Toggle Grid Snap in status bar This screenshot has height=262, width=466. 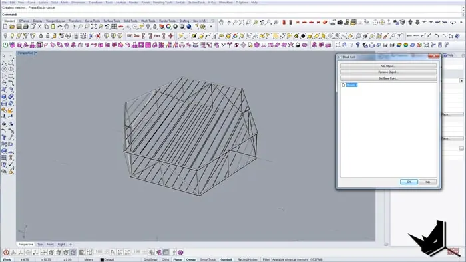(150, 259)
